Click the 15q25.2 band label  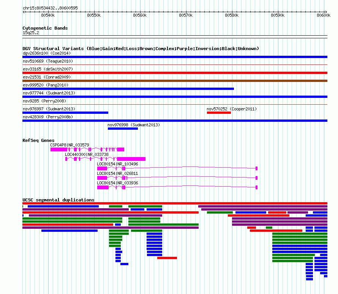point(31,33)
